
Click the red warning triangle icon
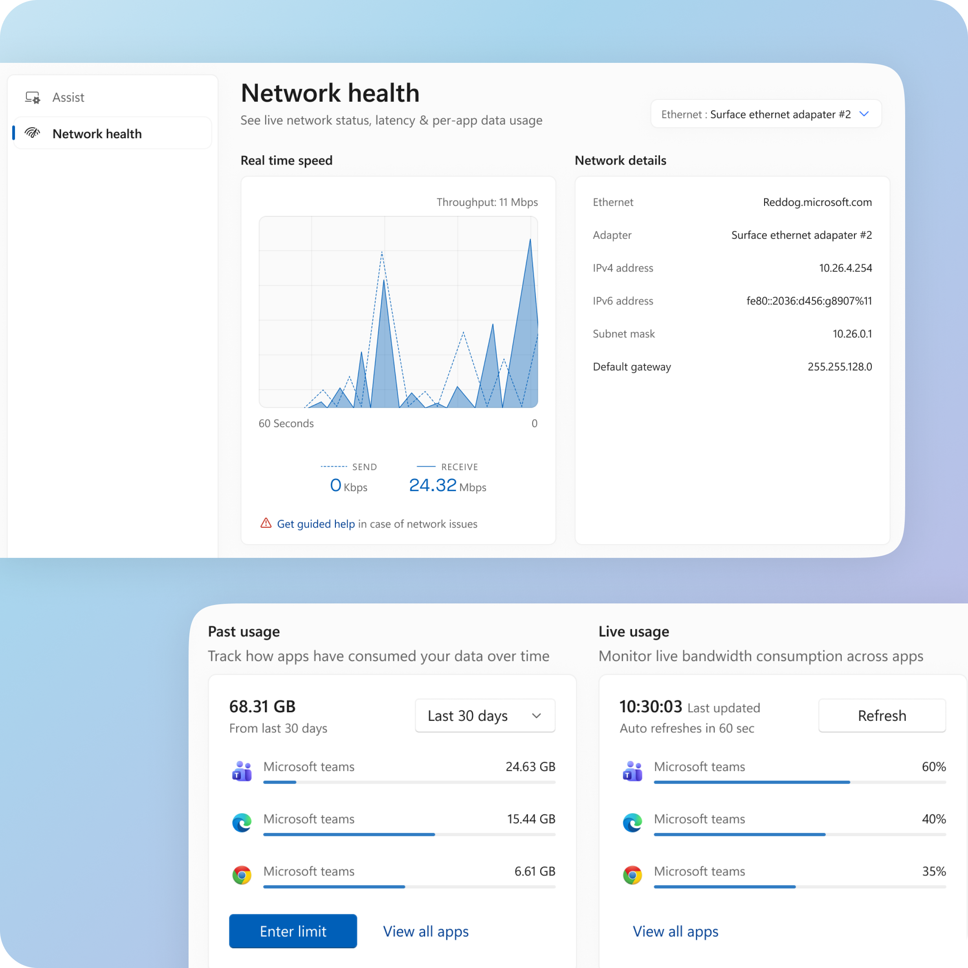click(x=266, y=523)
